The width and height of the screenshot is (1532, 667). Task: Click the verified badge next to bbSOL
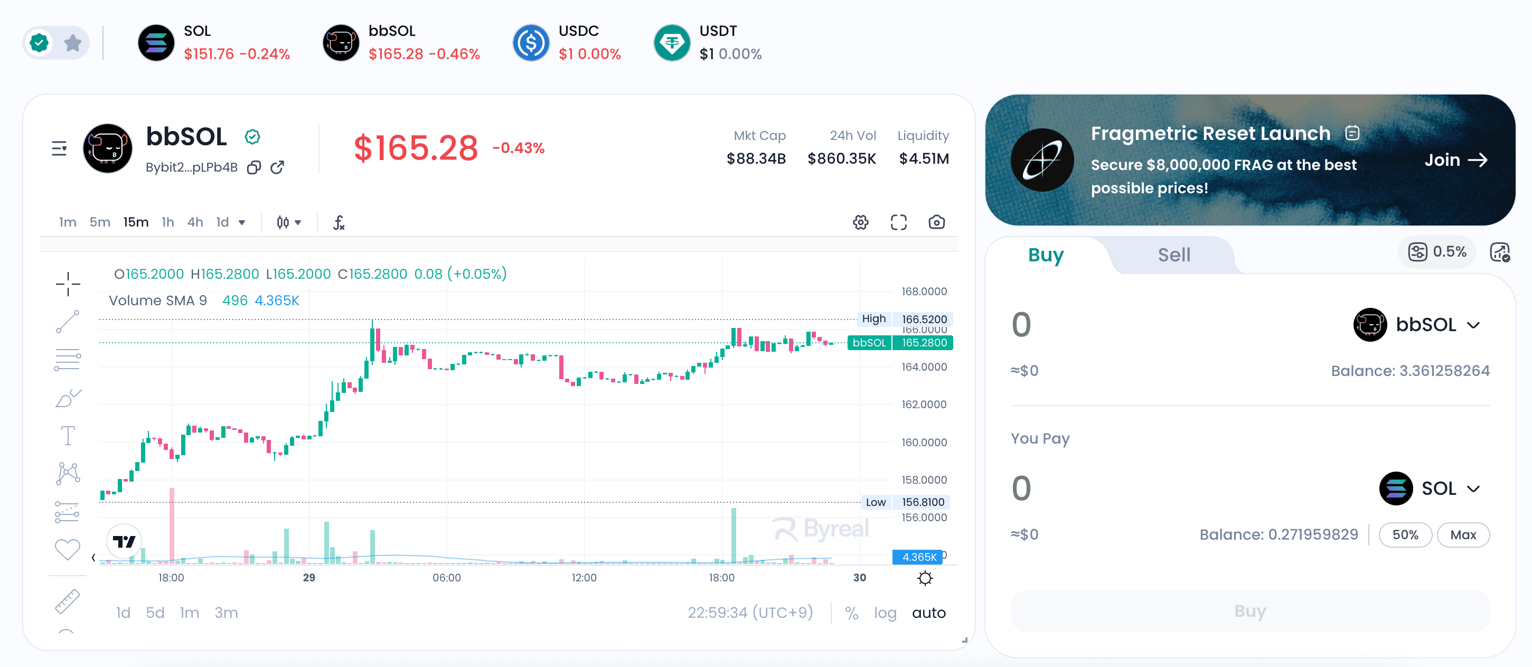[252, 137]
